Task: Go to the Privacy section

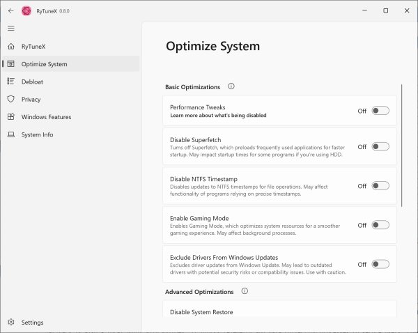Action: pyautogui.click(x=31, y=100)
